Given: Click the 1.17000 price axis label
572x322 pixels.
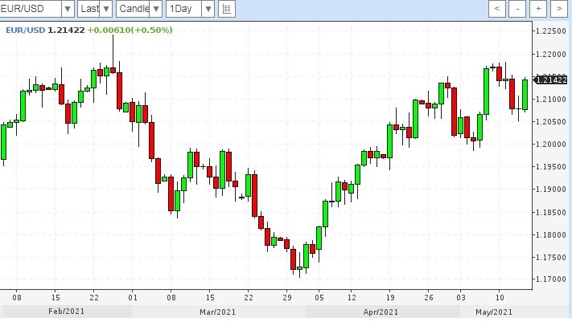Looking at the screenshot, I should coord(551,279).
